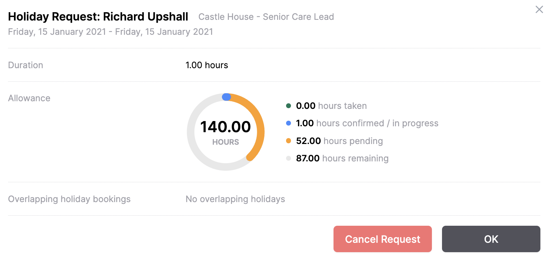Click the Friday, 15 January 2021 date range
This screenshot has height=256, width=554.
[x=110, y=32]
